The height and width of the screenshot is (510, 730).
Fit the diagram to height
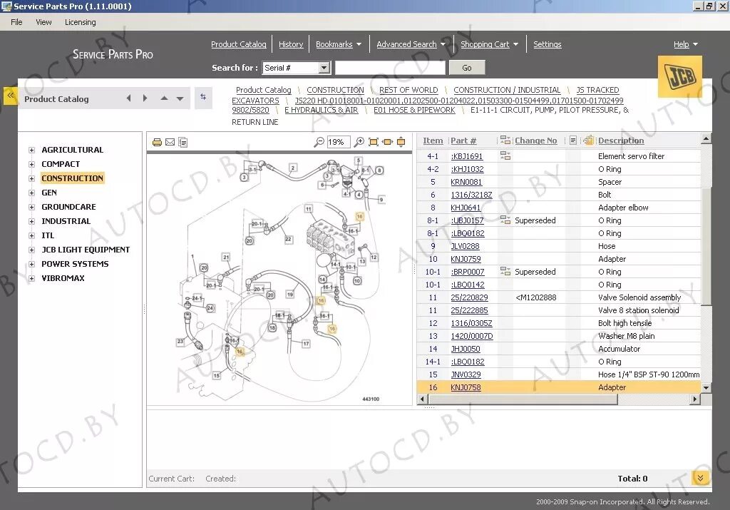coord(401,142)
